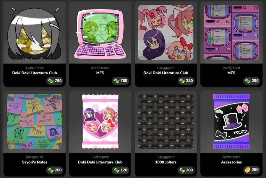
Task: Select the pink computer MES avatar frame
Action: click(x=100, y=34)
